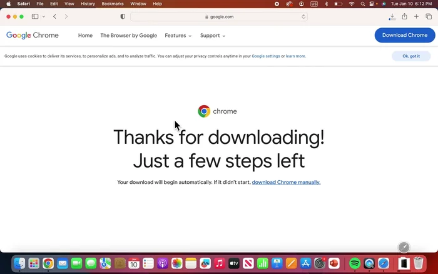Open Apple TV from the Dock
438x274 pixels.
coord(234,263)
